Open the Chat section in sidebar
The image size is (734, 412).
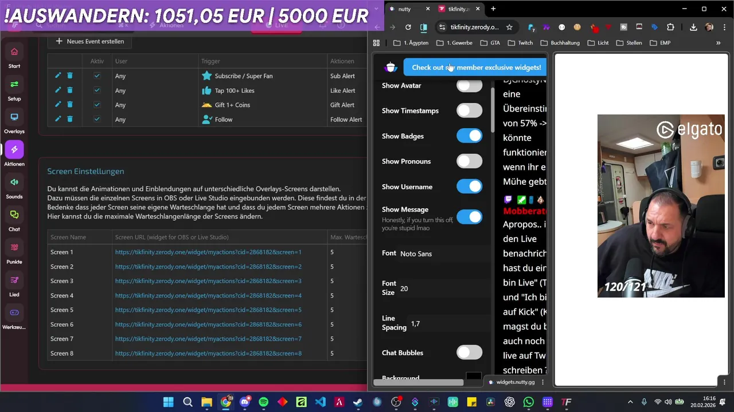pyautogui.click(x=14, y=220)
